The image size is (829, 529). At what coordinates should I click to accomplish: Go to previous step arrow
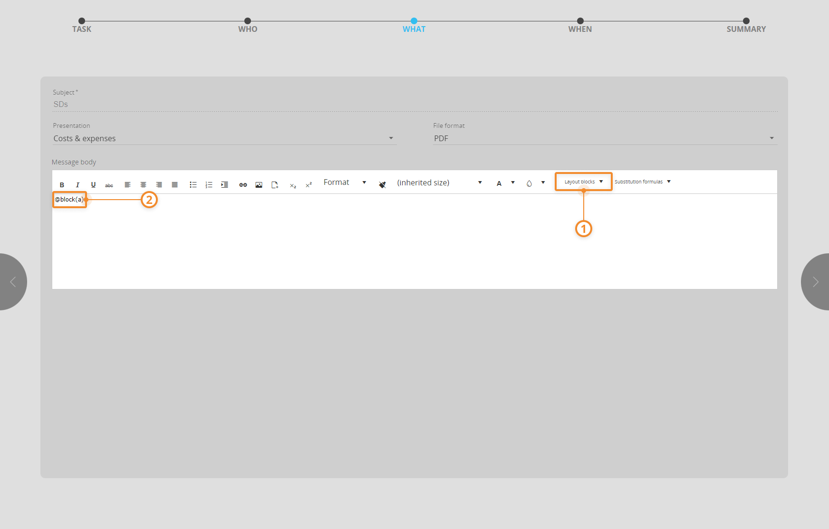(x=13, y=282)
